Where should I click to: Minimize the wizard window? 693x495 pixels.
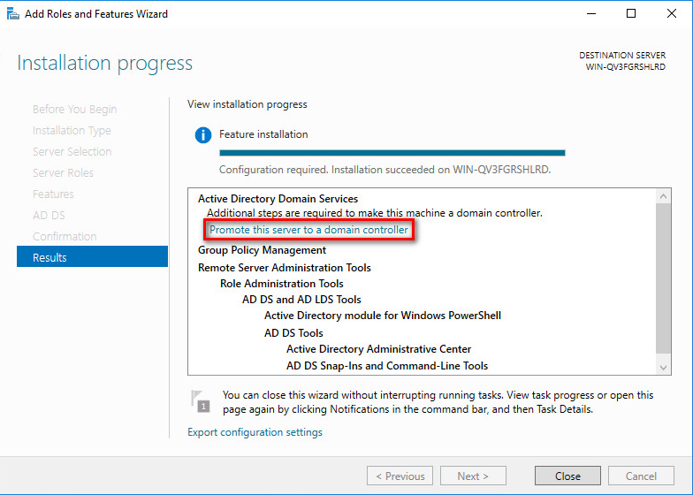coord(590,14)
